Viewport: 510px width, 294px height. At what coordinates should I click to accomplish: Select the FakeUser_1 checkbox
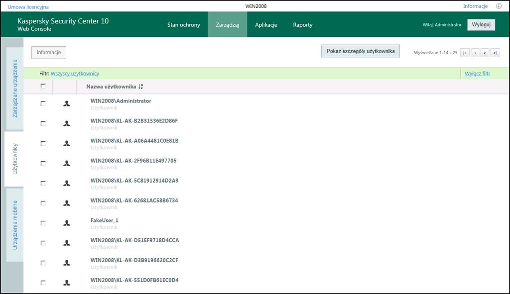tap(43, 223)
